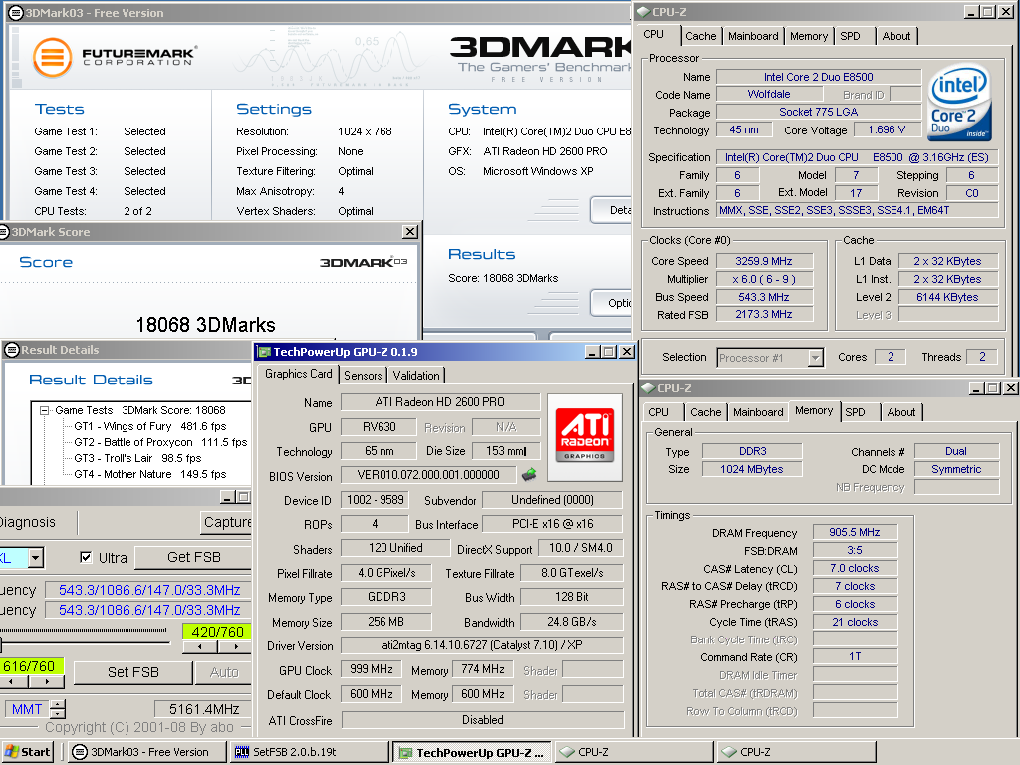Click the DRAM Frequency 905.5 MHz value
1020x765 pixels.
[x=854, y=532]
